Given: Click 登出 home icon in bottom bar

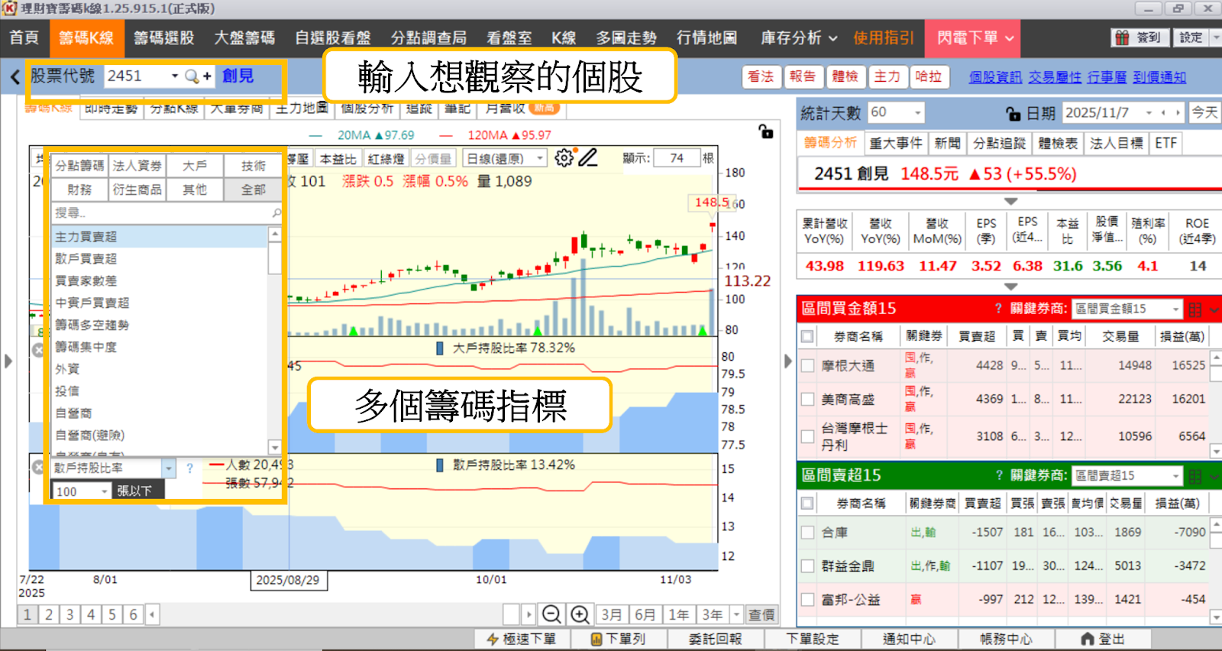Looking at the screenshot, I should pyautogui.click(x=1102, y=639).
